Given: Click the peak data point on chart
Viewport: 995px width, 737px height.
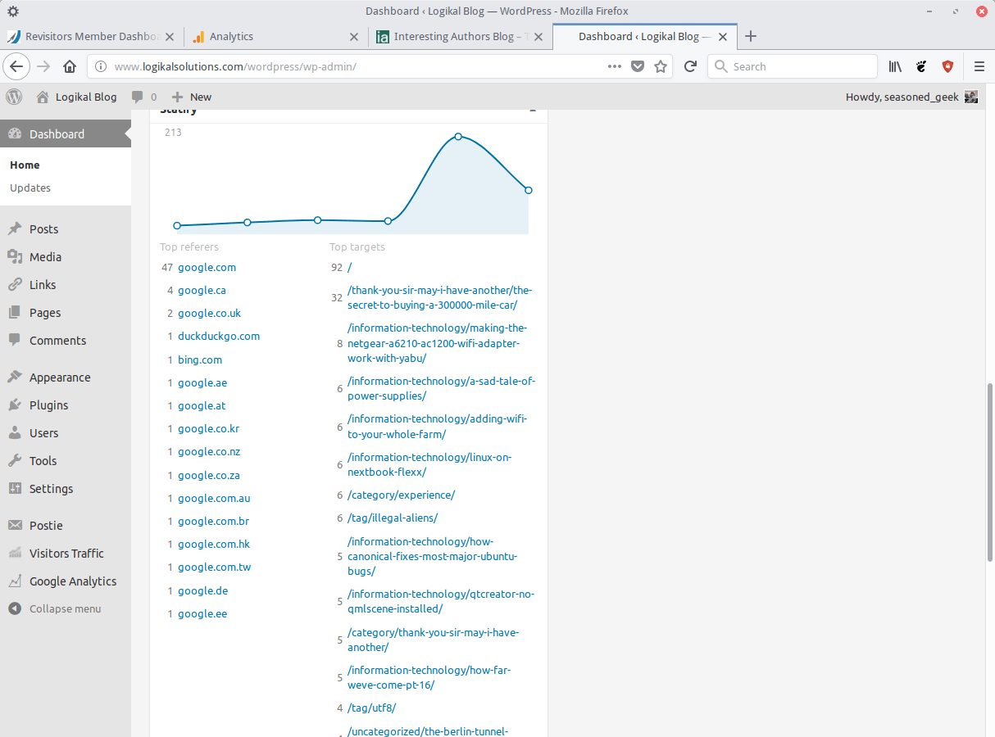Looking at the screenshot, I should pyautogui.click(x=458, y=136).
